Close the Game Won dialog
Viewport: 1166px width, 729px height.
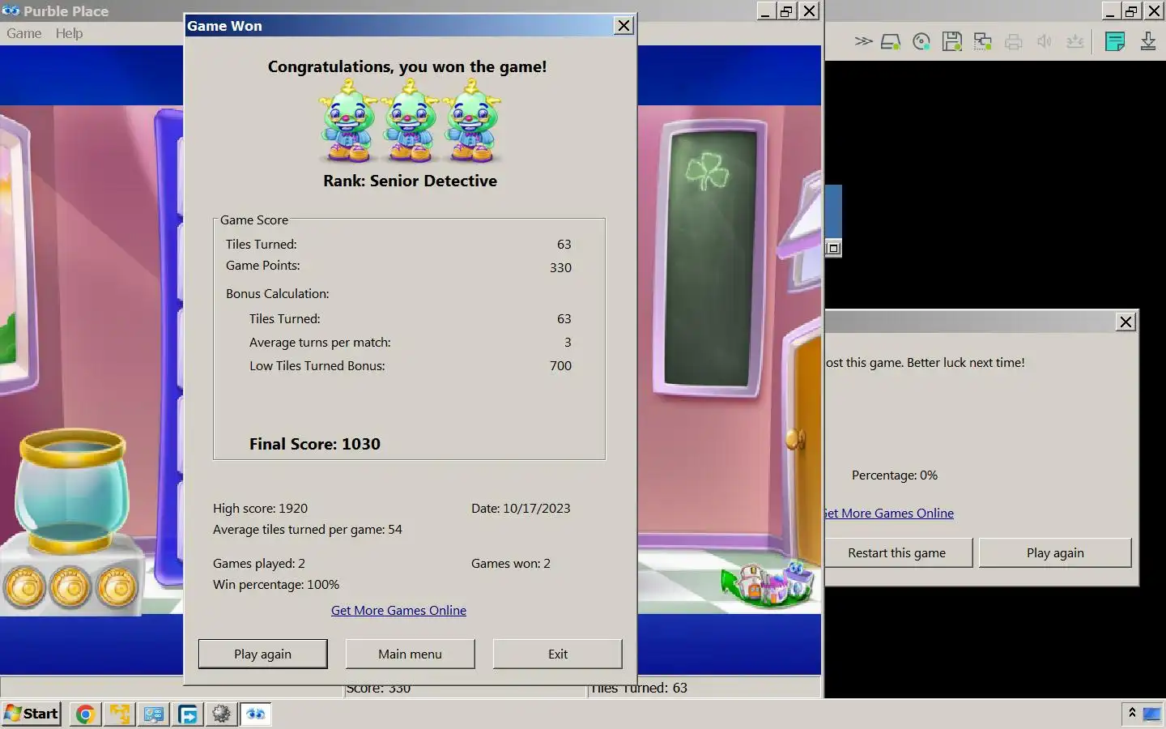[623, 25]
